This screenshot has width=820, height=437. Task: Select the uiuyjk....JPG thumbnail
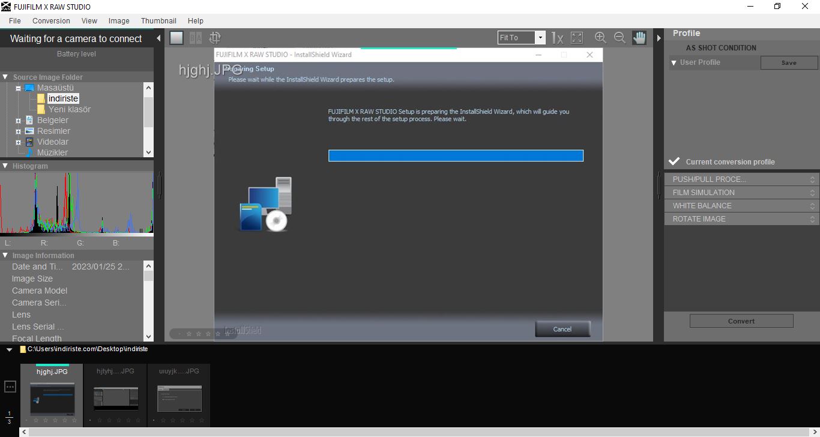179,394
